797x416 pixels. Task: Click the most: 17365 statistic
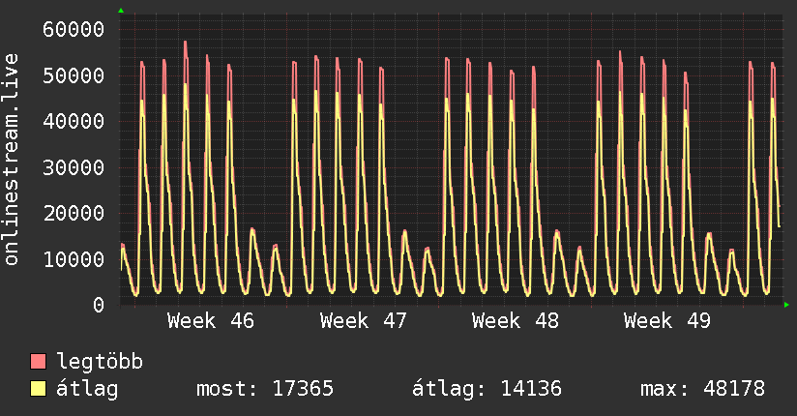pos(265,389)
